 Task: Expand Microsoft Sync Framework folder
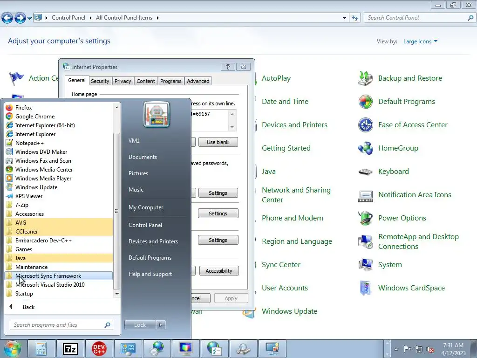(x=59, y=276)
